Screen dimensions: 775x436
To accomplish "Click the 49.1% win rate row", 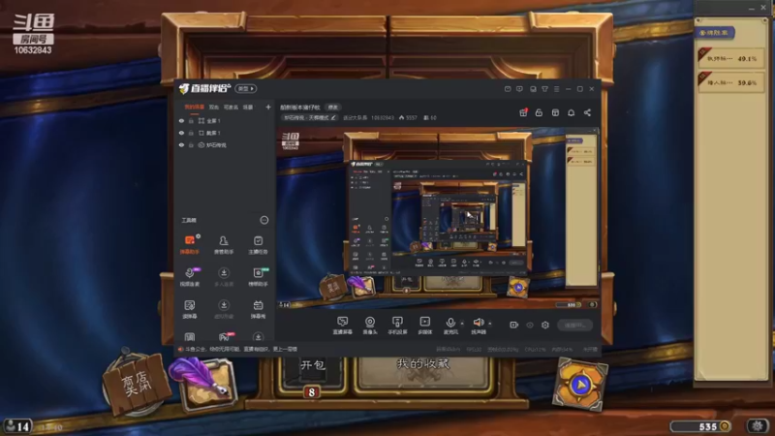I will 730,58.
